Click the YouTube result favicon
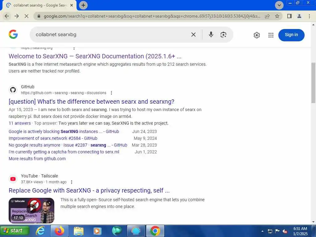 click(x=13, y=179)
